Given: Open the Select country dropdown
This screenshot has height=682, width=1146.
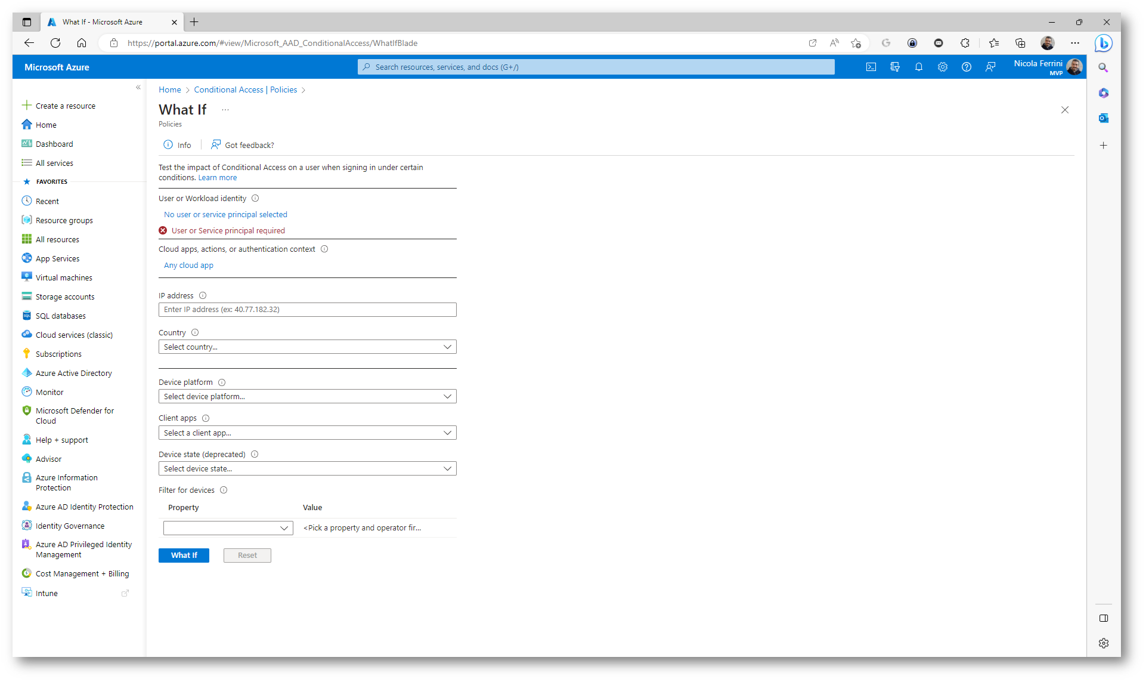Looking at the screenshot, I should click(x=308, y=347).
